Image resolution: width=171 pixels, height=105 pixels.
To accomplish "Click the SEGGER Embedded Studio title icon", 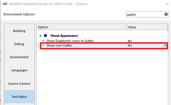I will [x=5, y=4].
